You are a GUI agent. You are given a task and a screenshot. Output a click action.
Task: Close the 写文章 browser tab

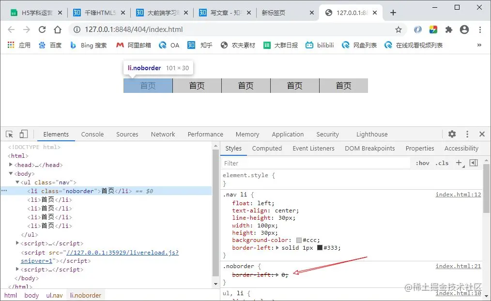point(248,13)
